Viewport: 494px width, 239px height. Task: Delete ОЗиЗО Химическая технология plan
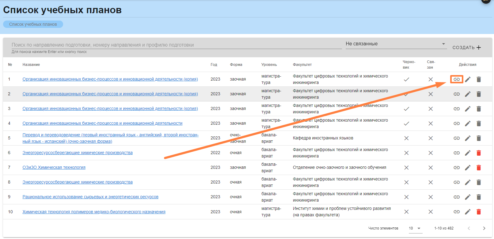point(479,168)
